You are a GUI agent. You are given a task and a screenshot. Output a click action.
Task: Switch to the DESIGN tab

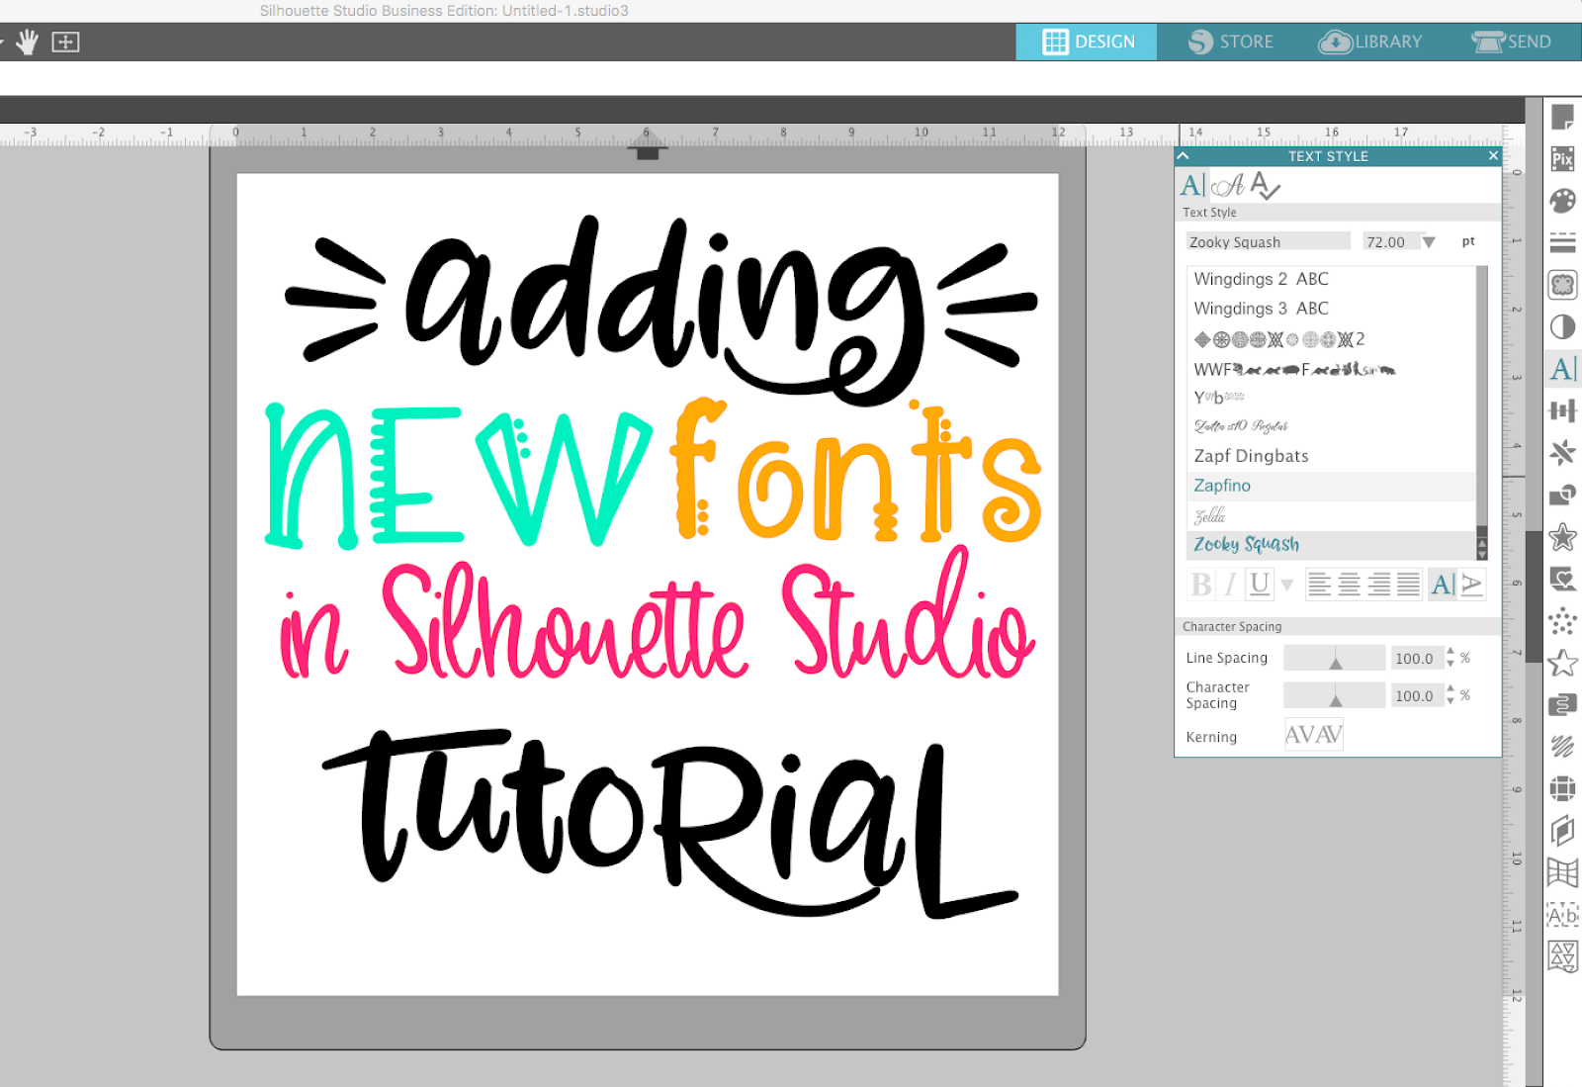click(1087, 42)
